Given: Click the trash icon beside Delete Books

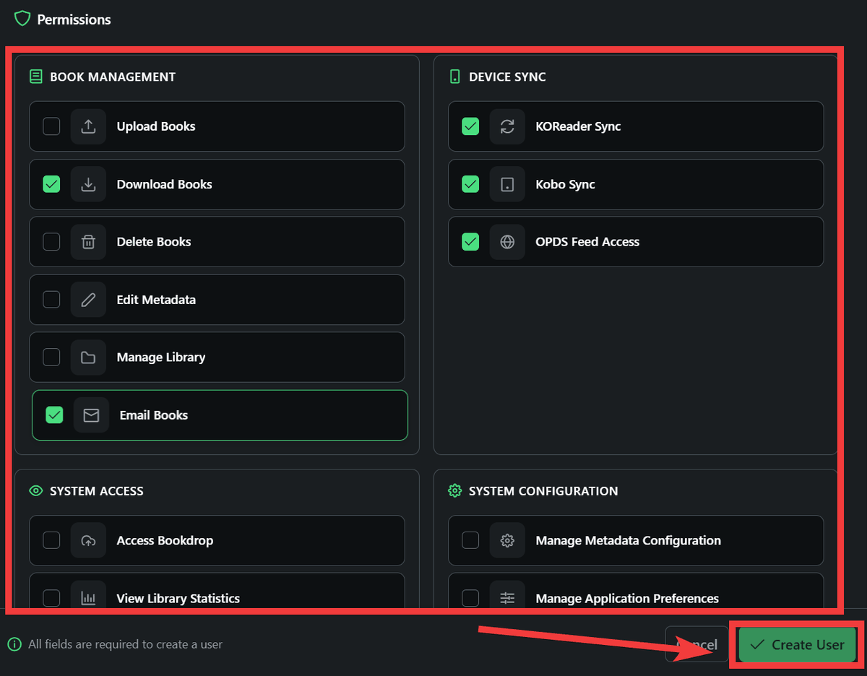Looking at the screenshot, I should [x=88, y=242].
